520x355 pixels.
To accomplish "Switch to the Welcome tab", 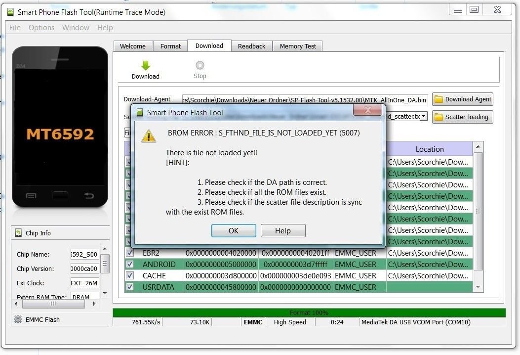I will 133,46.
